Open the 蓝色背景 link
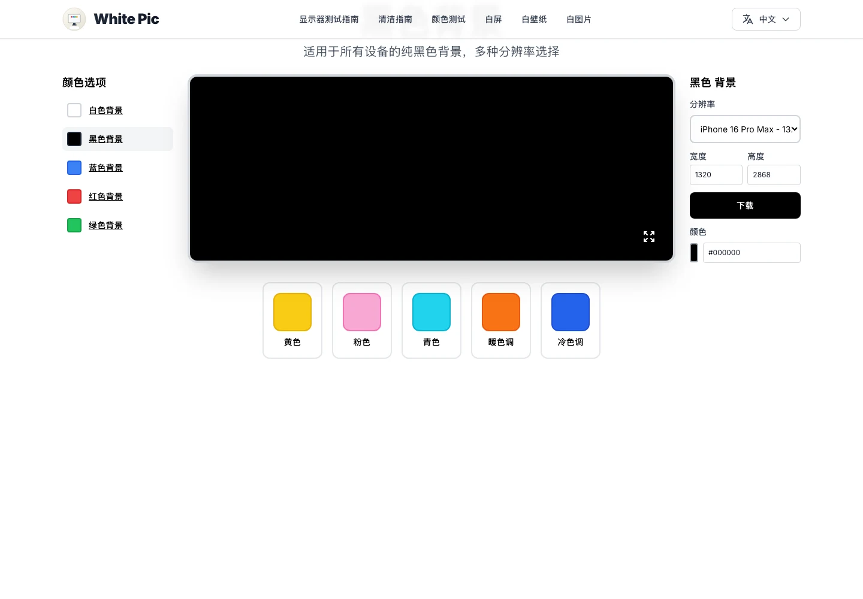Screen dimensions: 863x599 click(x=105, y=168)
